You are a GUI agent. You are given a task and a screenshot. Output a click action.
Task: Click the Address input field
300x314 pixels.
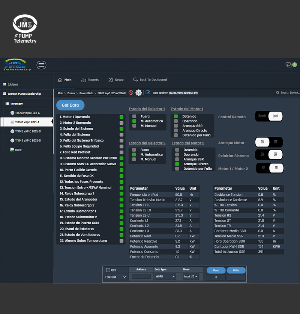[x=141, y=276]
